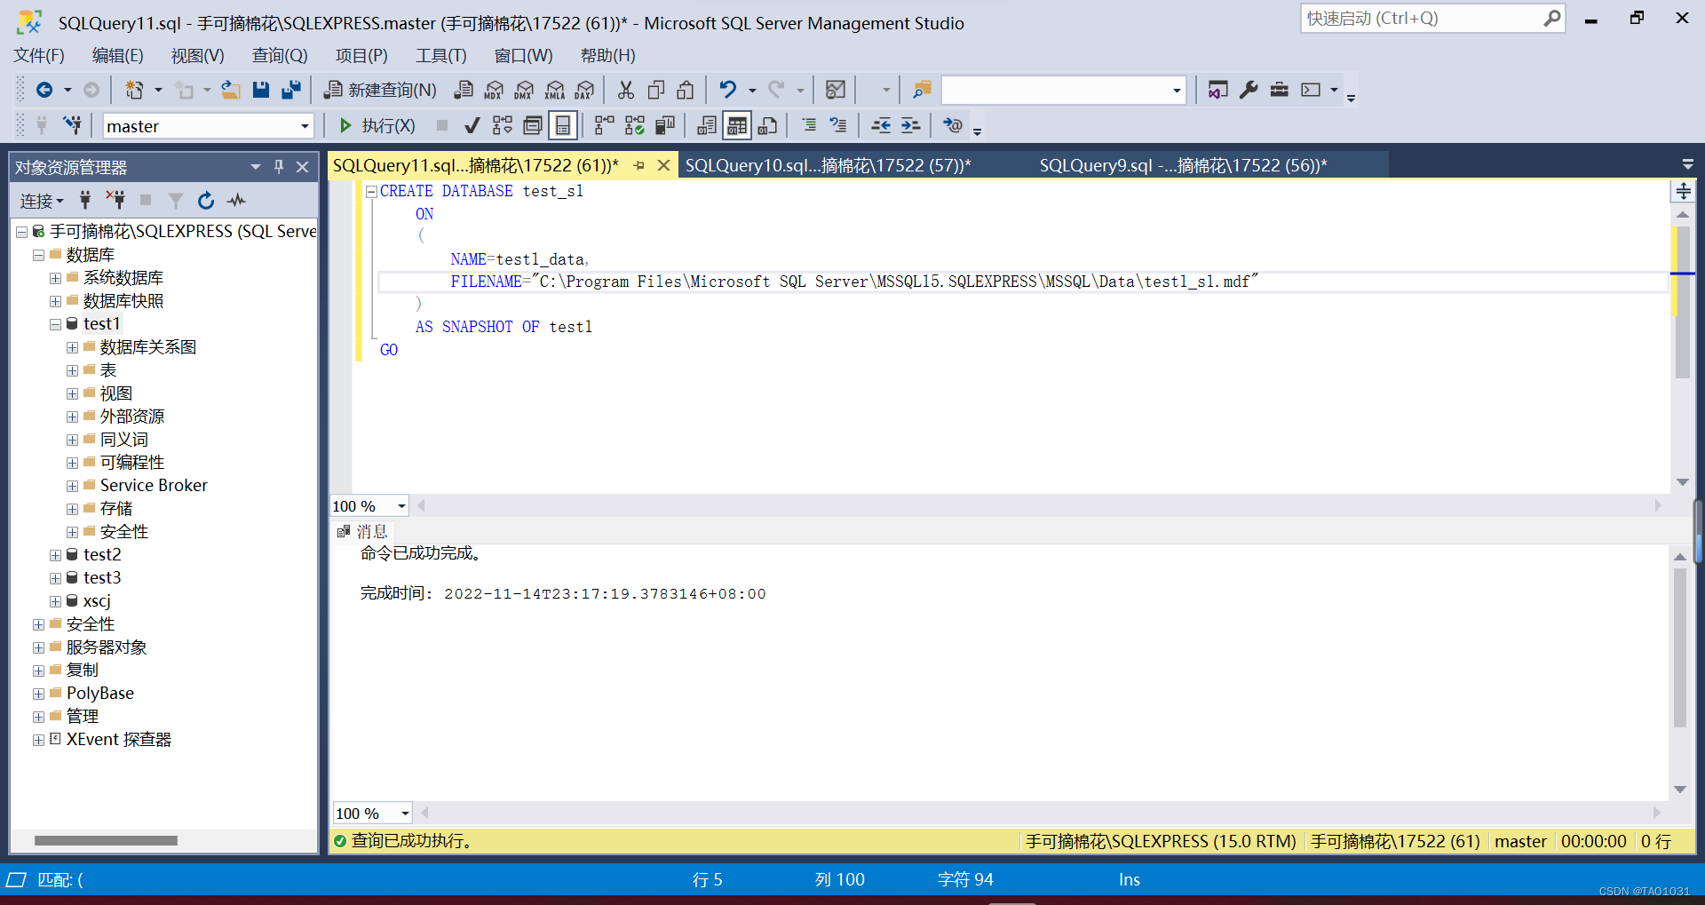Cut selection with scissors icon
This screenshot has width=1705, height=905.
(626, 90)
